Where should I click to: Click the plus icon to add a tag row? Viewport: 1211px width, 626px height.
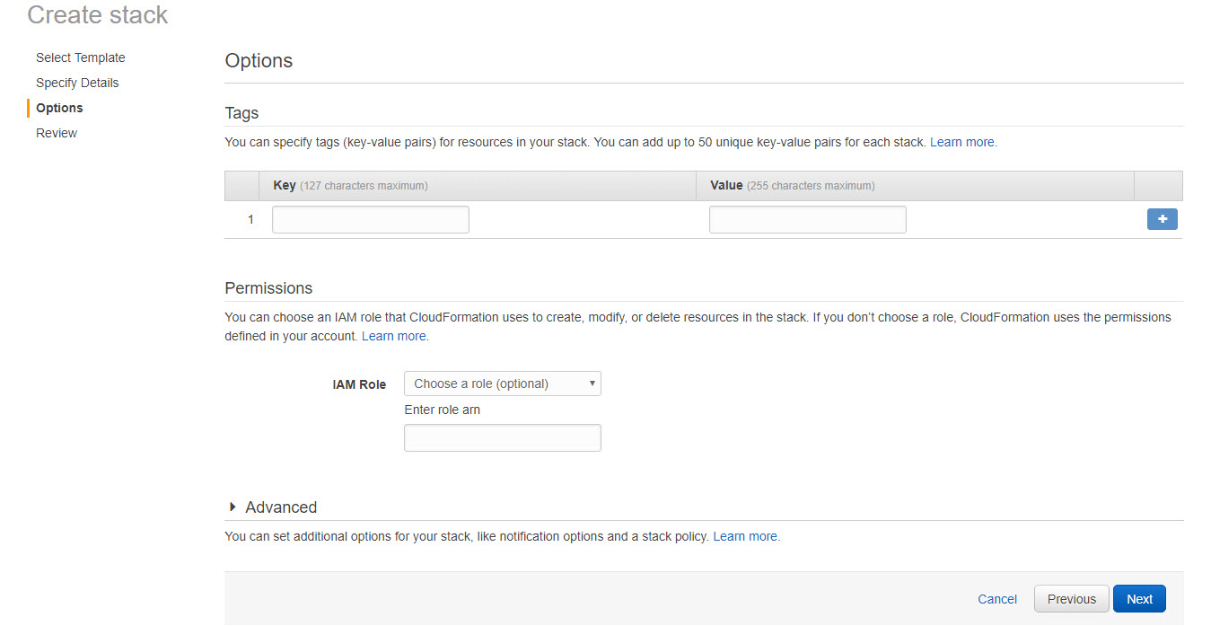point(1162,219)
